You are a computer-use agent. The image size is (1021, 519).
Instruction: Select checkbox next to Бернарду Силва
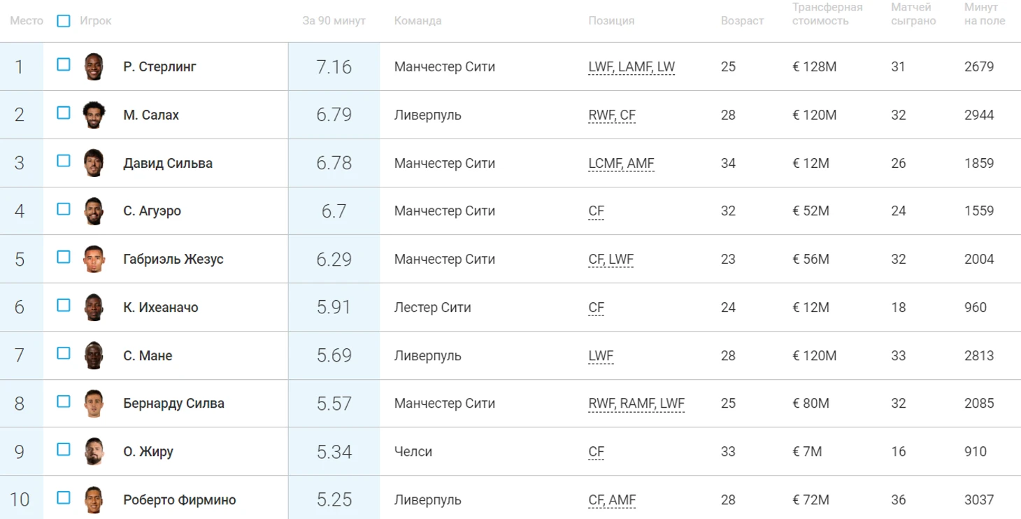tap(64, 401)
